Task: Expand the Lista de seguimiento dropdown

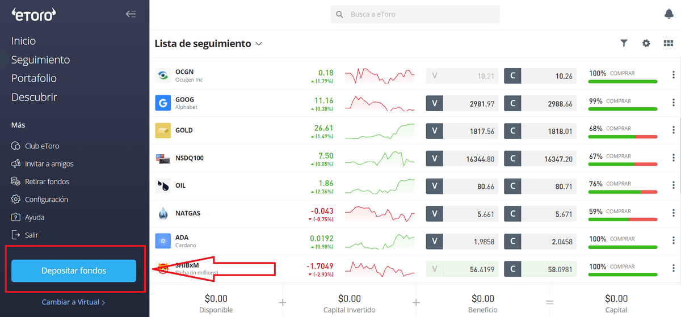Action: tap(259, 44)
